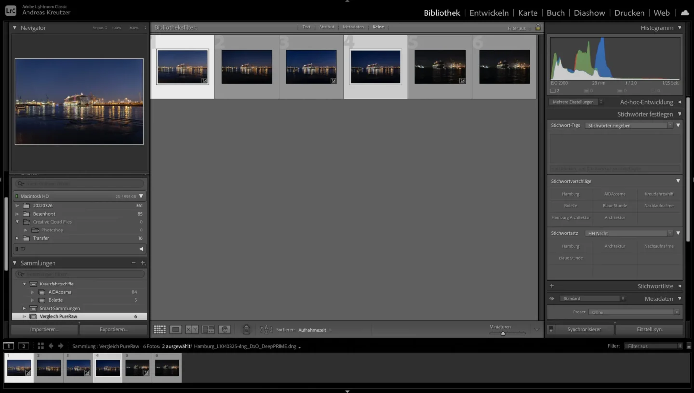The image size is (694, 393).
Task: Open the Sortieren Aufnahmezeit dropdown
Action: [312, 330]
